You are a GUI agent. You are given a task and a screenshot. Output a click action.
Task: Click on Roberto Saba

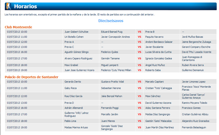click(153, 70)
